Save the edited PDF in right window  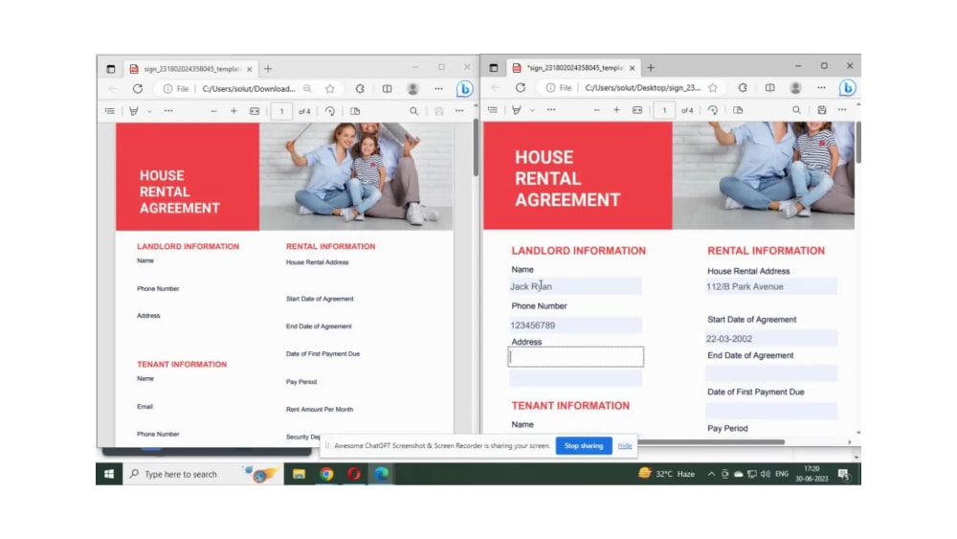[822, 110]
